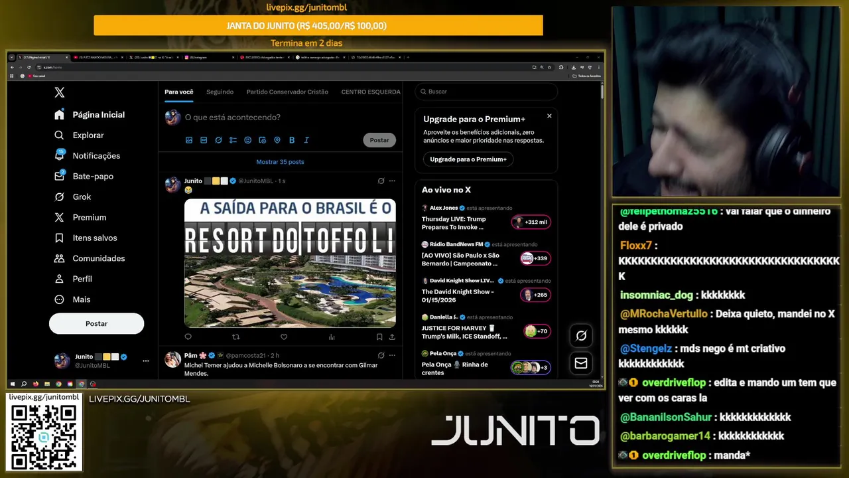The width and height of the screenshot is (849, 478).
Task: Like Junito's resort post
Action: click(284, 337)
